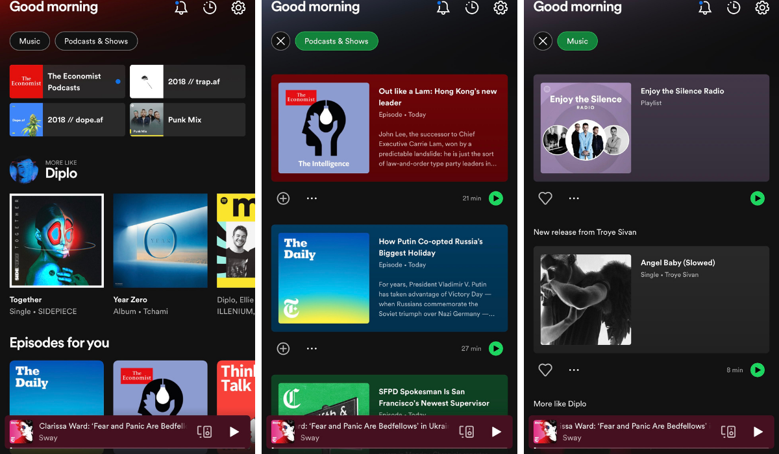Open more options for Putin holiday episode
The image size is (779, 454).
(312, 349)
